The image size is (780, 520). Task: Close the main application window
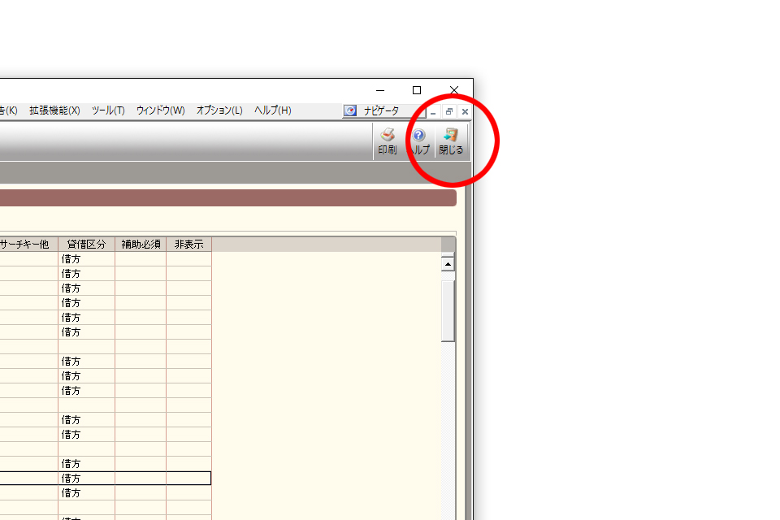454,90
